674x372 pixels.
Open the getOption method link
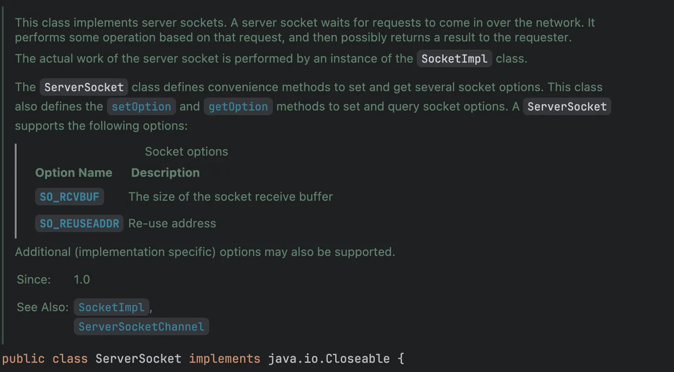(238, 106)
